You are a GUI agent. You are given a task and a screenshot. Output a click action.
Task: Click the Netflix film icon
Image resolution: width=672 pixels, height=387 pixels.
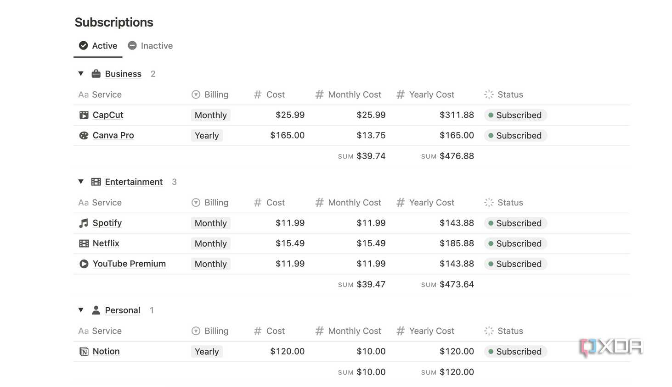(84, 243)
